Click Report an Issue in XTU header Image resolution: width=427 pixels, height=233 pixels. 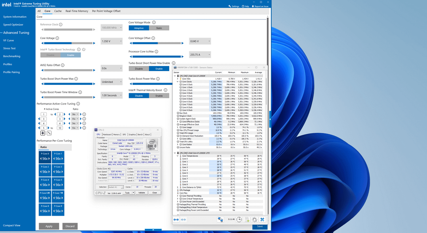(x=260, y=6)
